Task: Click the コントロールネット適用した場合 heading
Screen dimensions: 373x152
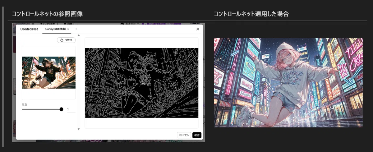Action: point(251,14)
